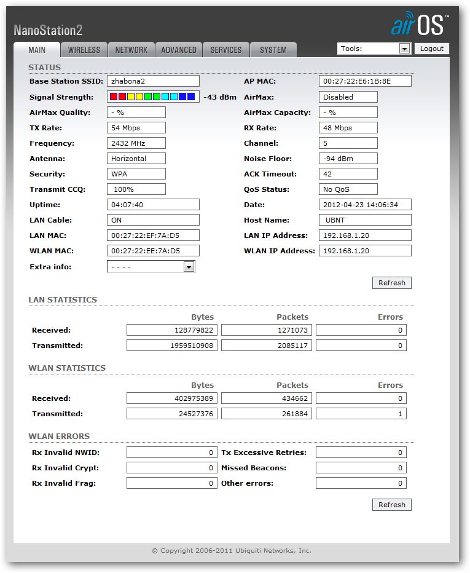Click the signal strength color bar

point(153,97)
